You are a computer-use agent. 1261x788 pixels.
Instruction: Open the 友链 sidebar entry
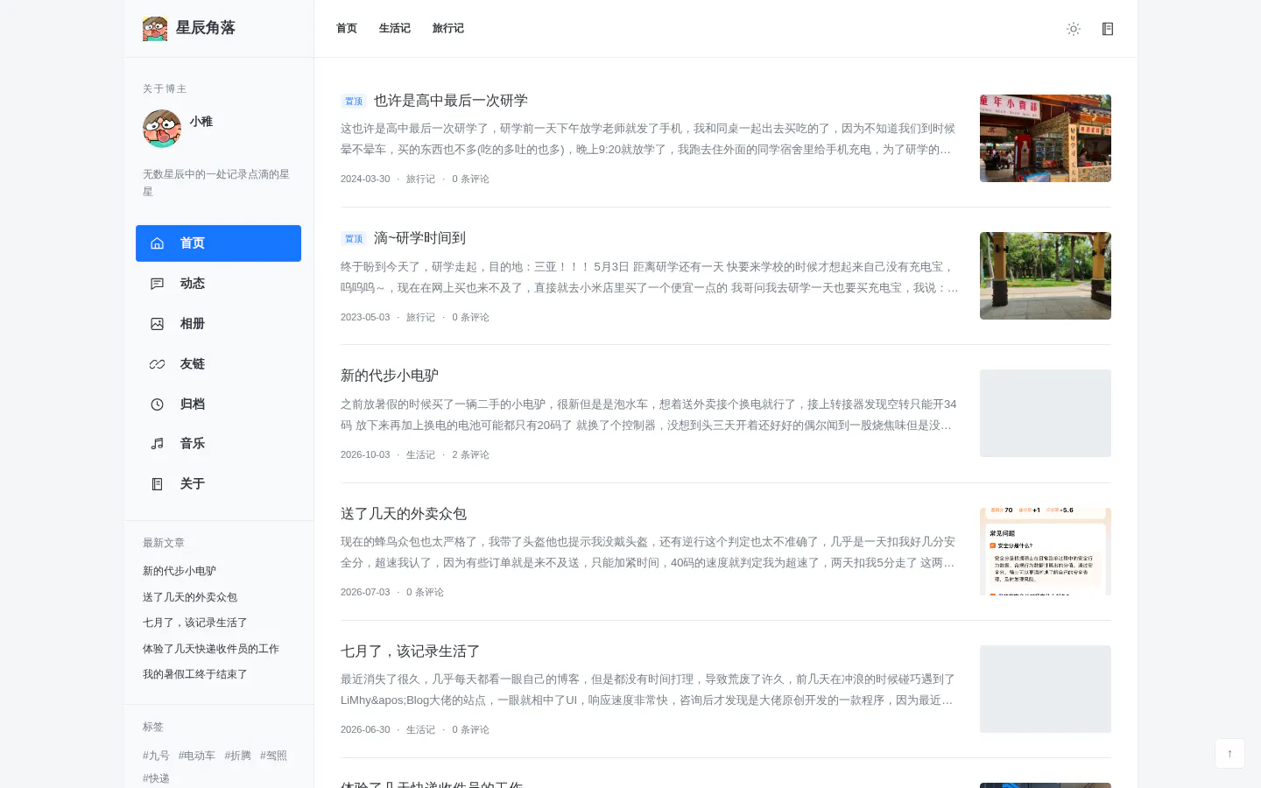click(218, 364)
